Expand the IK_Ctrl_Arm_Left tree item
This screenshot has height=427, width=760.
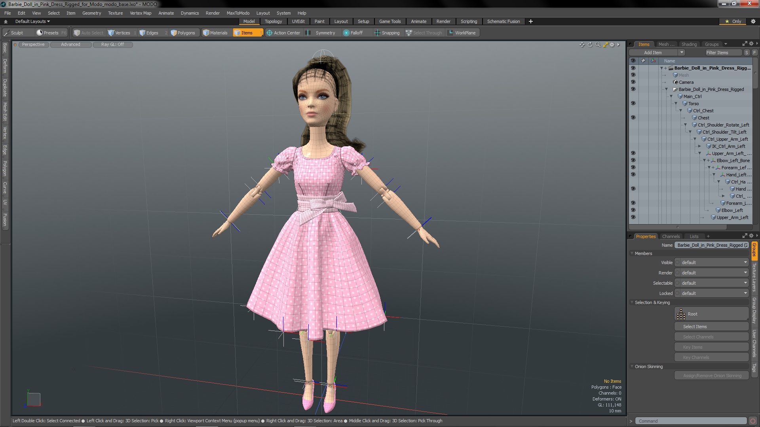point(699,146)
